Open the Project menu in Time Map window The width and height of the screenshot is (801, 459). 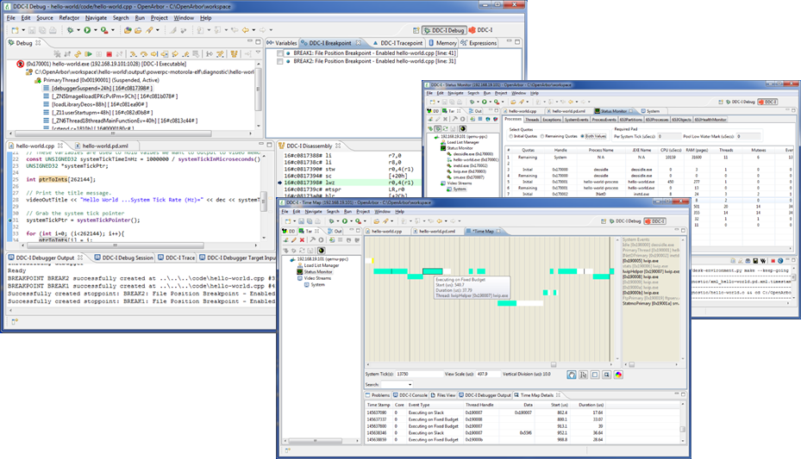click(363, 212)
